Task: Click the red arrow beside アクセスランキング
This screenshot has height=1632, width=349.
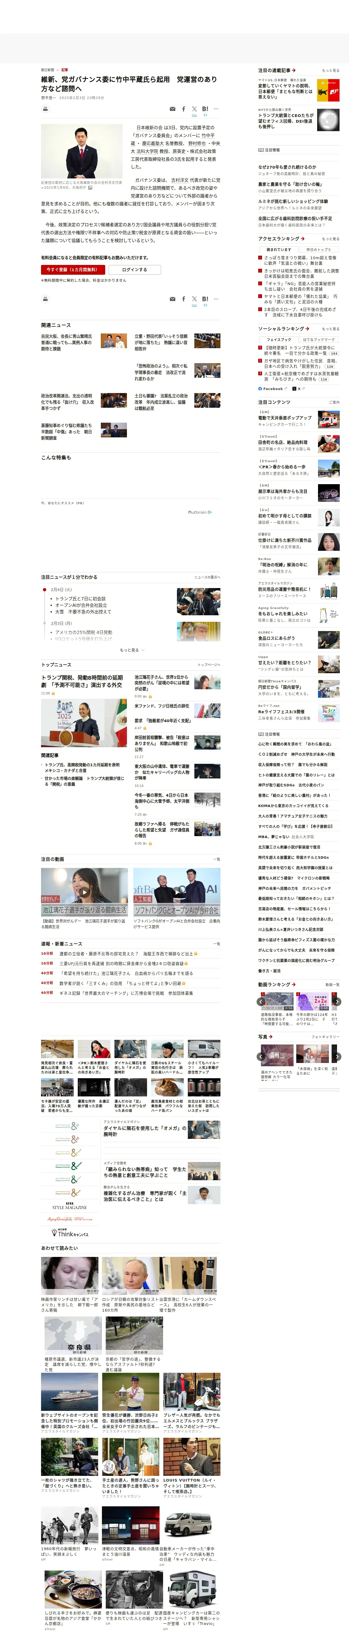Action: click(x=303, y=239)
